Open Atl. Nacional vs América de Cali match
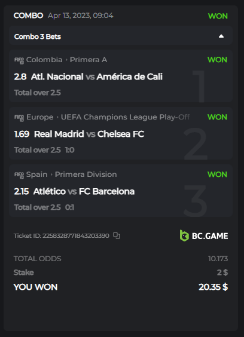The width and height of the screenshot is (244, 337). (x=97, y=76)
